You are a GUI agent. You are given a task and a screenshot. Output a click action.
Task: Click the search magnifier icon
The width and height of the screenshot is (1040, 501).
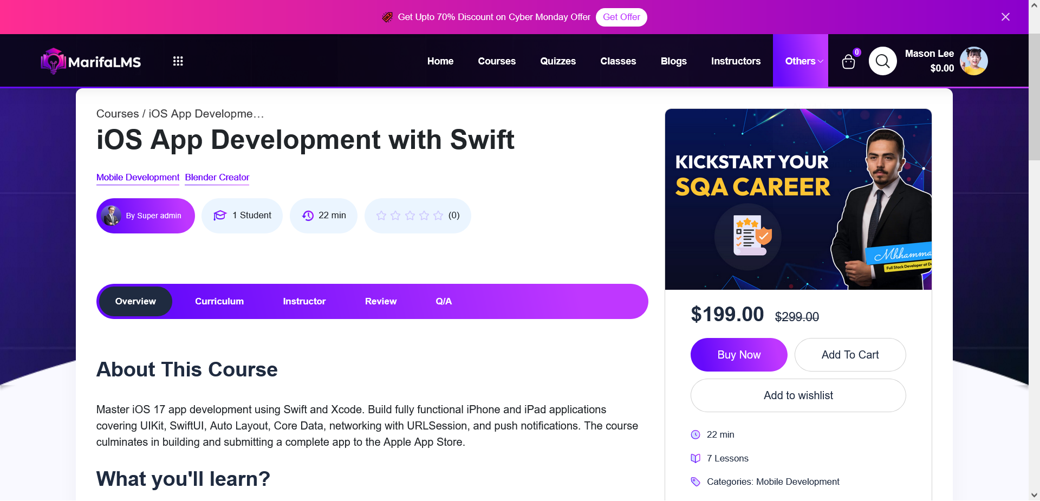882,61
